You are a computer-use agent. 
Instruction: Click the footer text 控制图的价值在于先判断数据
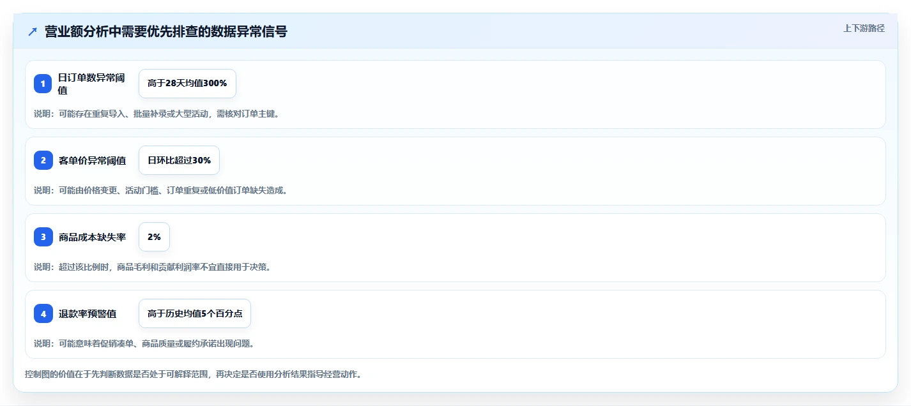[x=194, y=374]
